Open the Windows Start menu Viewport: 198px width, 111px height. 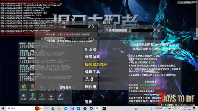[3, 108]
